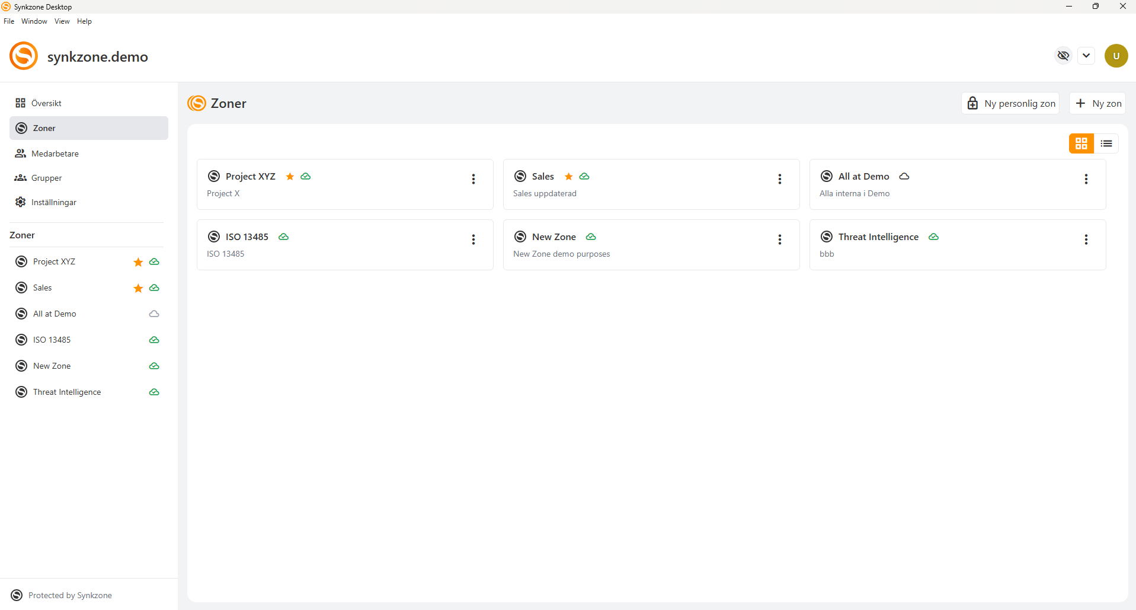Open Inställningar settings page
1136x610 pixels.
tap(89, 202)
